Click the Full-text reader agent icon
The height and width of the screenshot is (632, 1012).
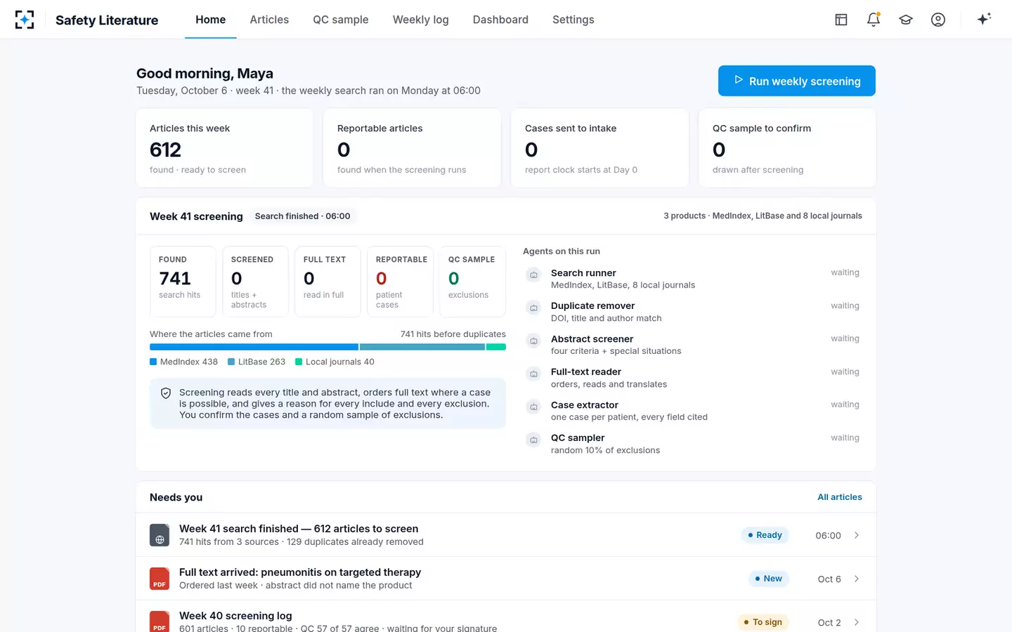(x=534, y=374)
